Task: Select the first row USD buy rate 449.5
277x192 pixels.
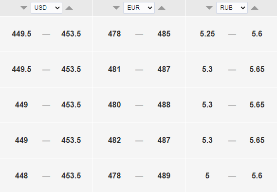Action: [21, 34]
